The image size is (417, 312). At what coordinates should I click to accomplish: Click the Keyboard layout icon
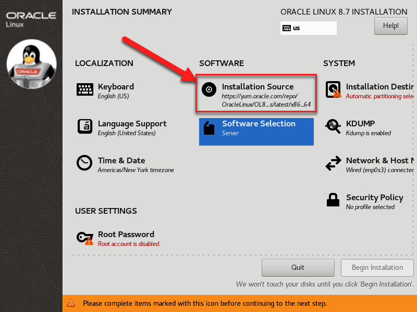(85, 89)
